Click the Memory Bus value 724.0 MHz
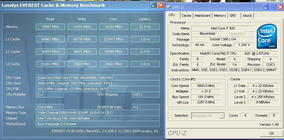The height and width of the screenshot is (140, 284). 50,107
